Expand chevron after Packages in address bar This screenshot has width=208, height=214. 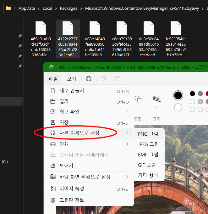81,9
